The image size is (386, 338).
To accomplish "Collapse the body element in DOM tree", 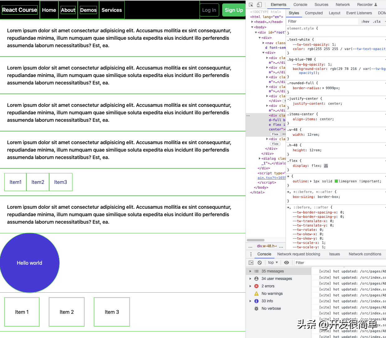I will tap(252, 27).
